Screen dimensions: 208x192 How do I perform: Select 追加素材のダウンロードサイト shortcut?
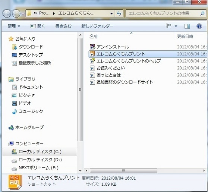(125, 82)
